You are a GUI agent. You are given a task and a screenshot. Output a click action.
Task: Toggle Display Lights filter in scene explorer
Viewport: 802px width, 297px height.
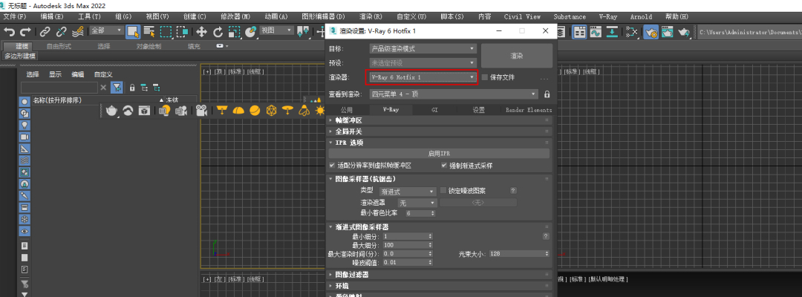point(24,125)
